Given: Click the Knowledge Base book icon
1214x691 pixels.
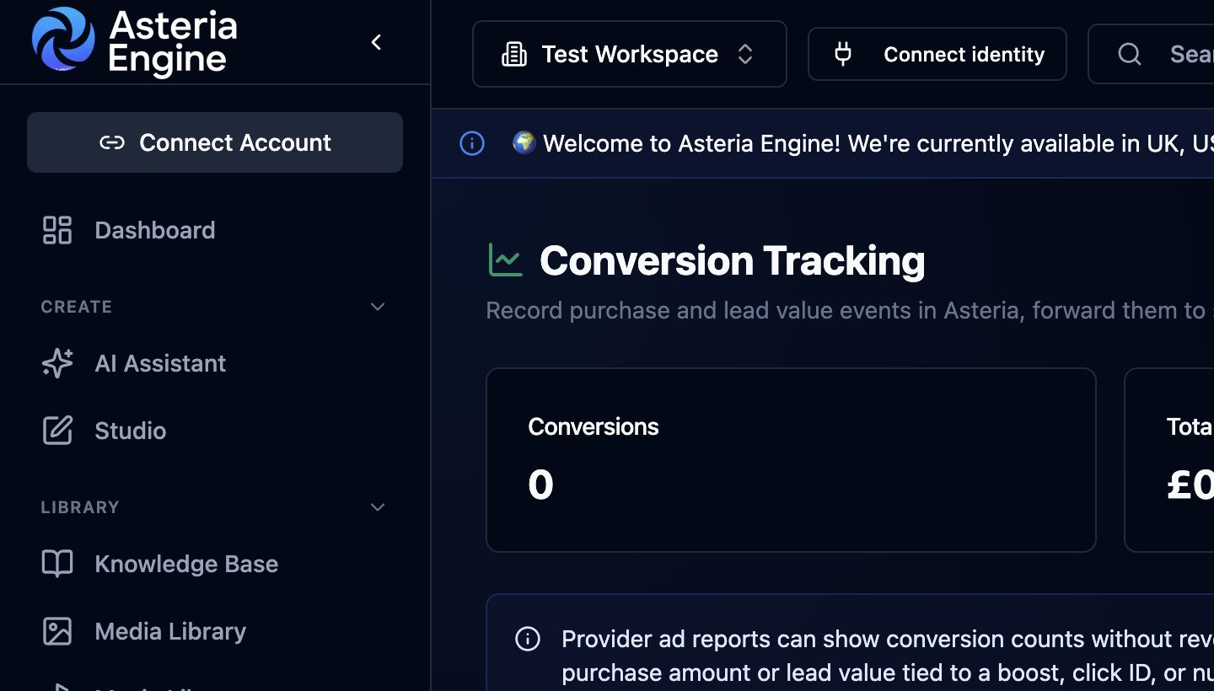Looking at the screenshot, I should 57,564.
